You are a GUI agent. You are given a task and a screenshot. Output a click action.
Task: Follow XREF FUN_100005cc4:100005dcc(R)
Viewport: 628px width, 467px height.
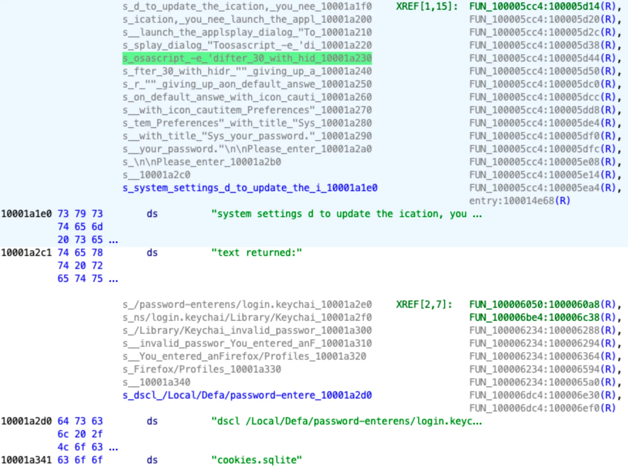tap(543, 97)
